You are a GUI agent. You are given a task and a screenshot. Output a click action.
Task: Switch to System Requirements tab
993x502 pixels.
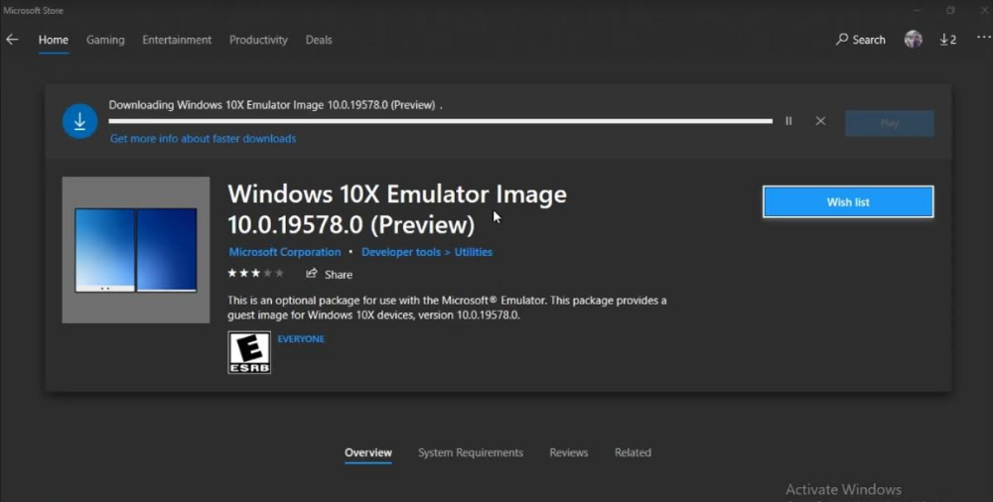(471, 452)
